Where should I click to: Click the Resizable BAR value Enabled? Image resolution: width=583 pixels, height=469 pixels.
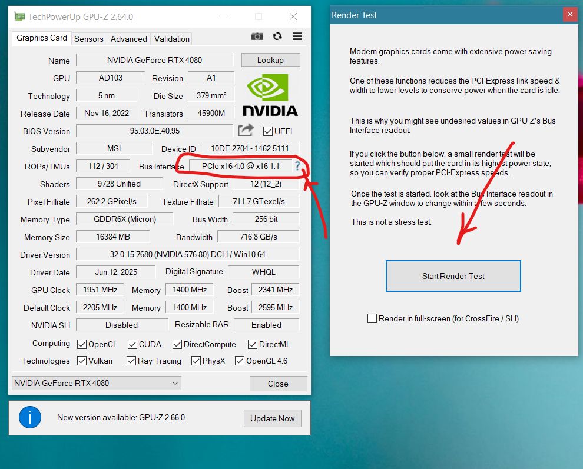[x=267, y=325]
